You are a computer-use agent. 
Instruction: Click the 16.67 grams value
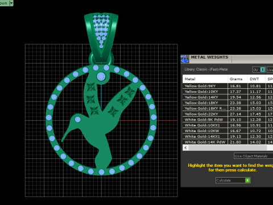pyautogui.click(x=235, y=131)
